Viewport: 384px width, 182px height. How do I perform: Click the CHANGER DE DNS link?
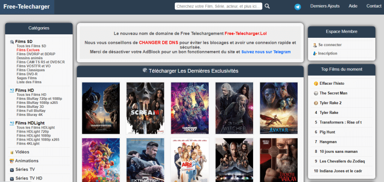[159, 42]
